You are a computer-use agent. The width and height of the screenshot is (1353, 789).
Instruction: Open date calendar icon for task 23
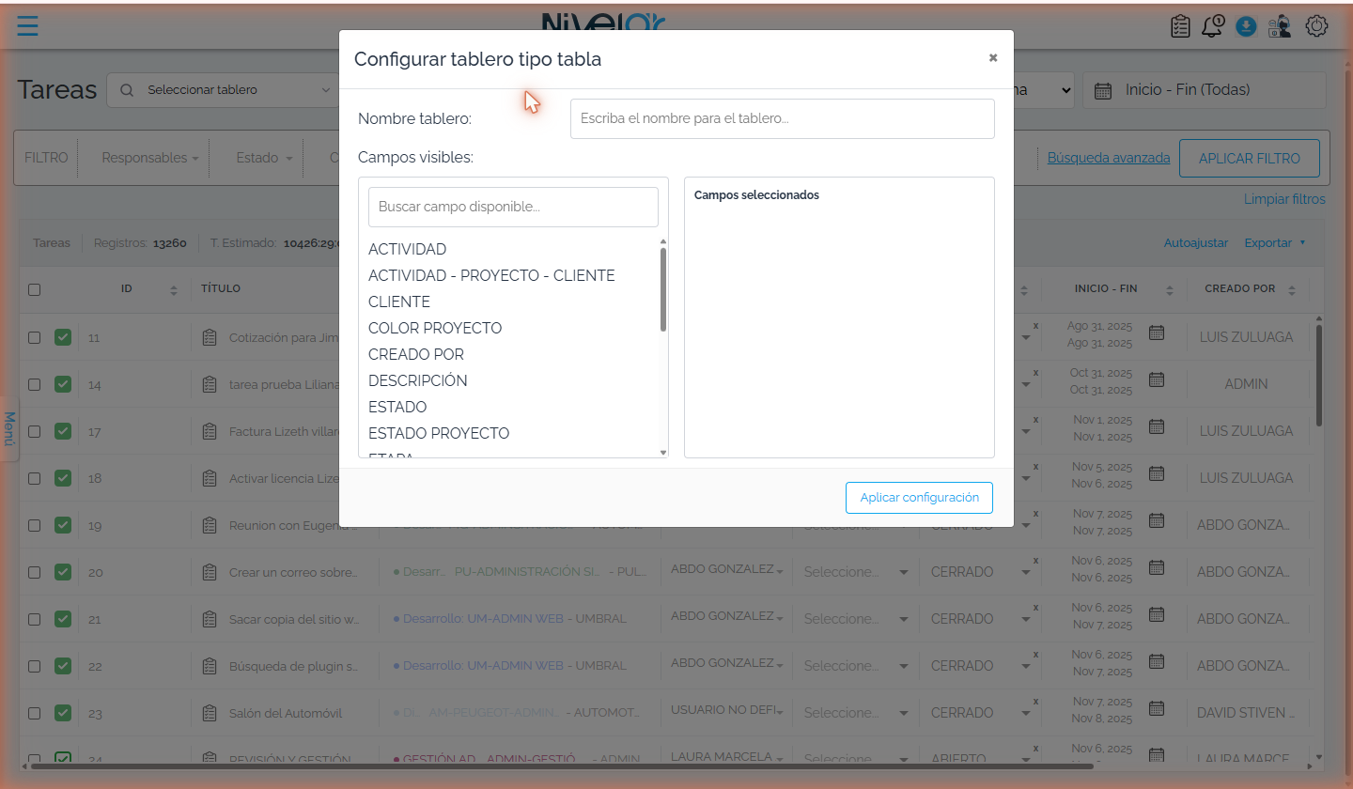point(1157,708)
